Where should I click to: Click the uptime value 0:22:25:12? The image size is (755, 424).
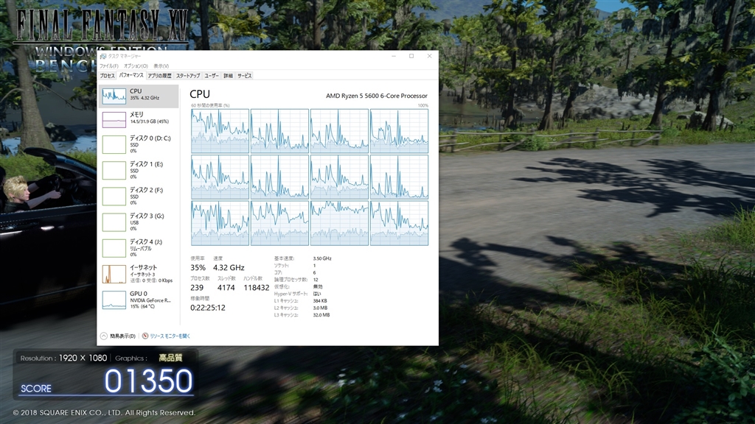(207, 308)
